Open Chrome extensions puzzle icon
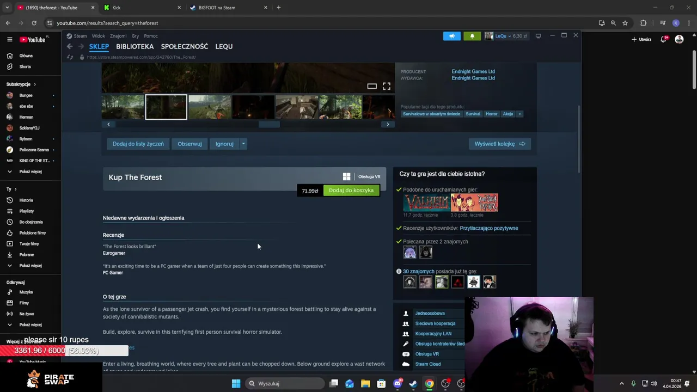Image resolution: width=697 pixels, height=392 pixels. tap(644, 23)
